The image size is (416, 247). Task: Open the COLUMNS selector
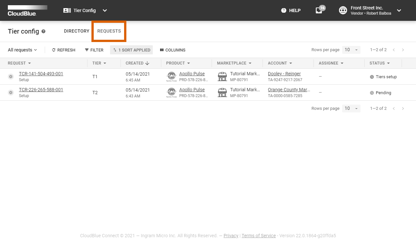(172, 50)
